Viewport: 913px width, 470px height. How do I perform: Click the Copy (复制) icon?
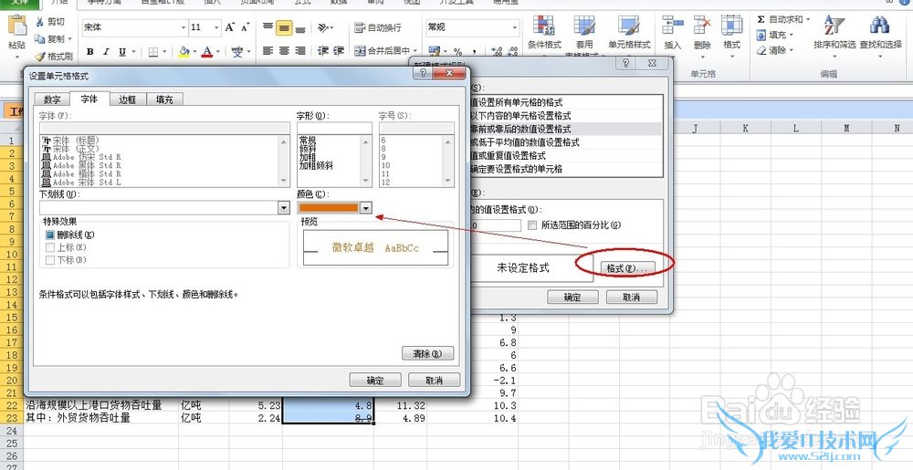coord(40,39)
